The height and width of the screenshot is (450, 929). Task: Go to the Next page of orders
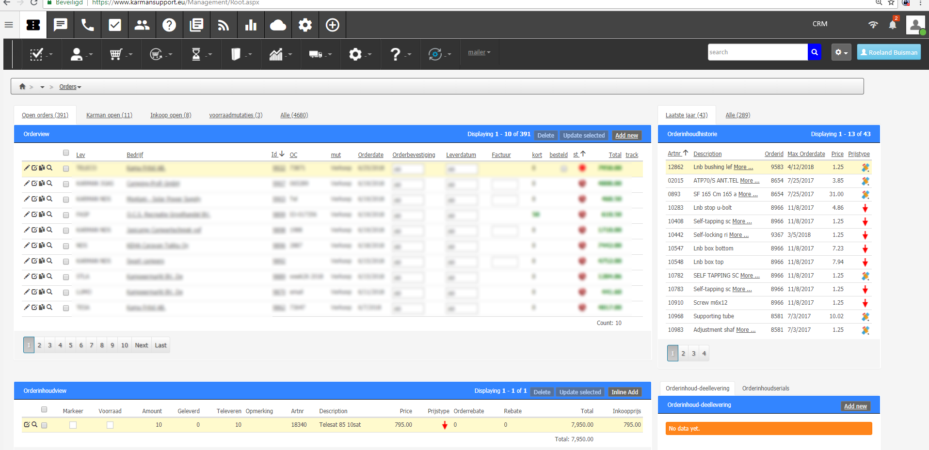(141, 345)
